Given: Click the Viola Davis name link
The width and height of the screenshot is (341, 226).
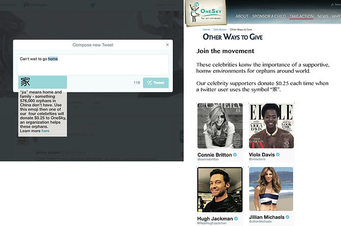Looking at the screenshot, I should coord(262,155).
